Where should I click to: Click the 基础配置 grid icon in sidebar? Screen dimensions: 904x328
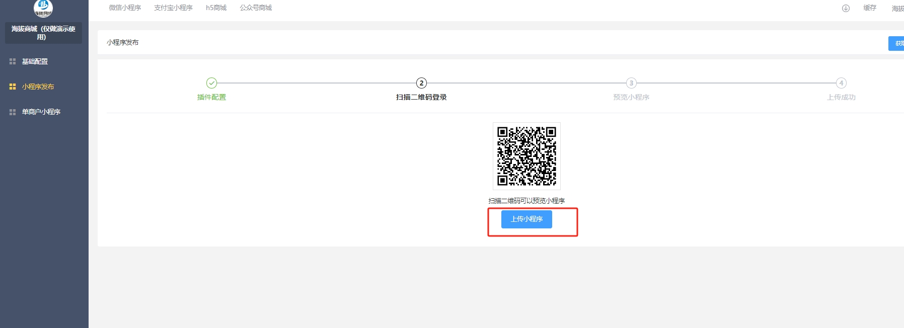(13, 61)
